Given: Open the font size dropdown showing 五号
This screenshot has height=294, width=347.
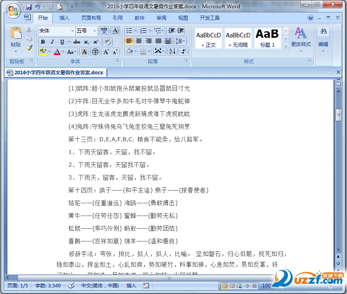Looking at the screenshot, I should 94,30.
